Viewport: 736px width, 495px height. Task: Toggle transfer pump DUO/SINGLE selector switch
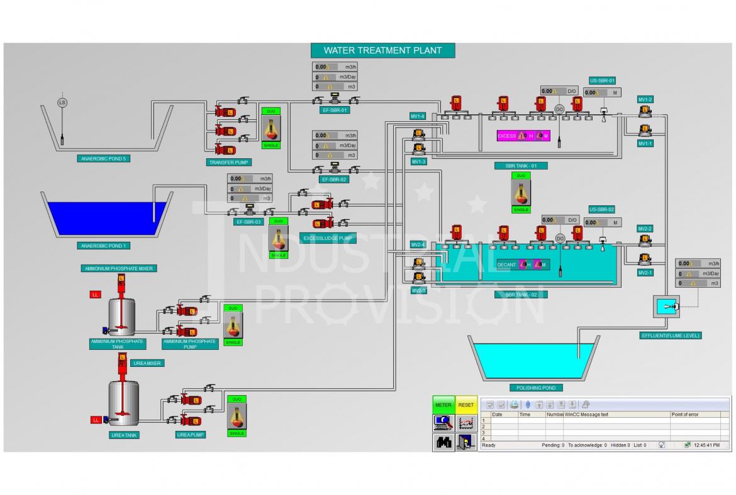271,128
